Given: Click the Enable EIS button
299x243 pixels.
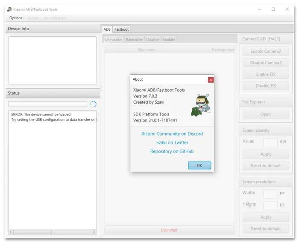Looking at the screenshot, I should (x=266, y=74).
